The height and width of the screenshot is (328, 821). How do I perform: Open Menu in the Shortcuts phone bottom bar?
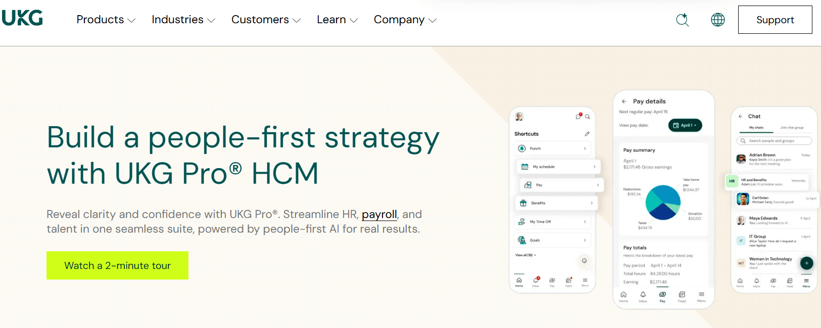585,282
